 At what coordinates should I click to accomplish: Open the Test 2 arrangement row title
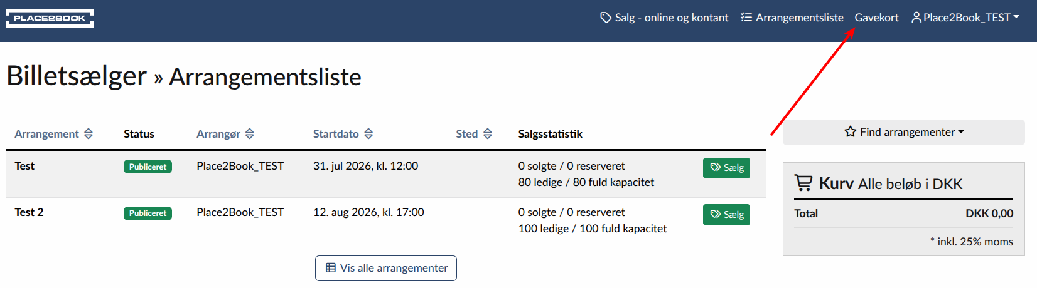29,212
